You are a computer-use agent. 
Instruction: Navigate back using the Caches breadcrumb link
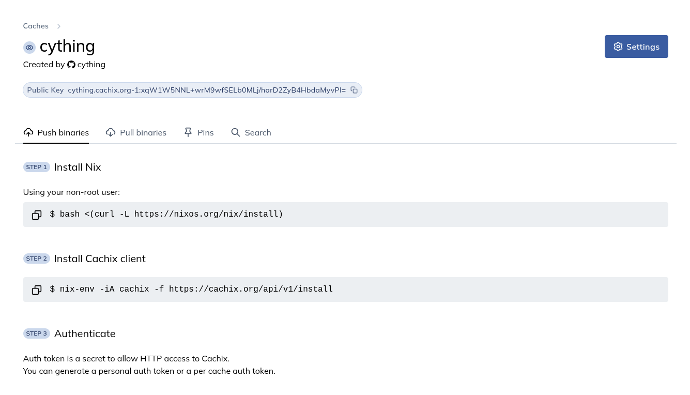pyautogui.click(x=36, y=26)
